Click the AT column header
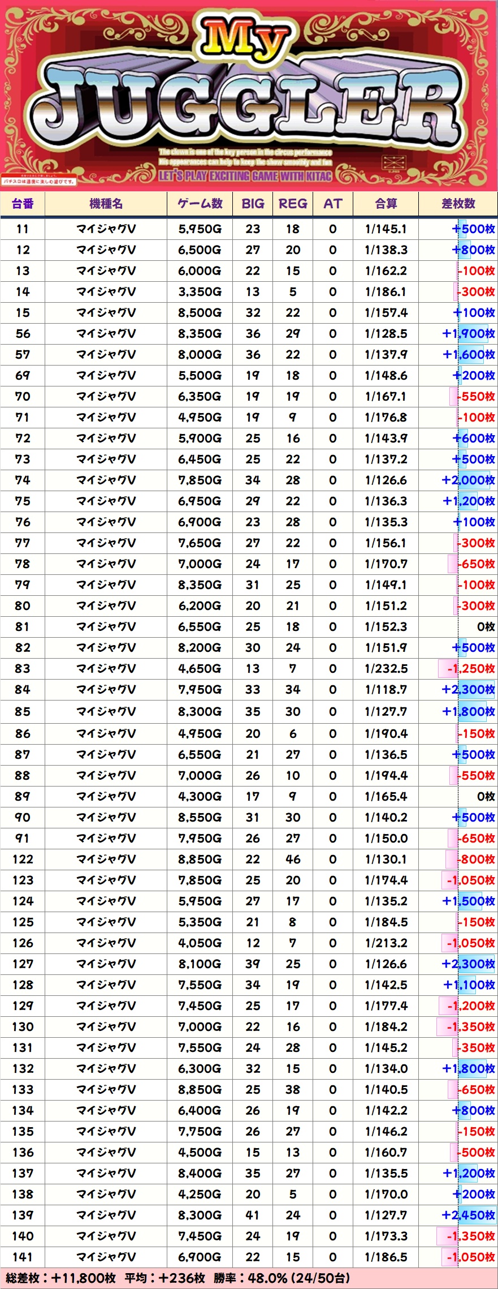The width and height of the screenshot is (498, 1289). pos(332,204)
